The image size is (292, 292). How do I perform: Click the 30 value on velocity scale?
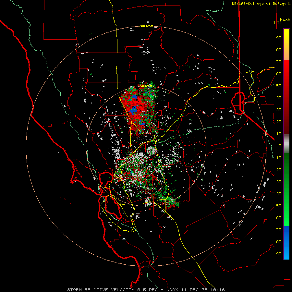(279, 110)
